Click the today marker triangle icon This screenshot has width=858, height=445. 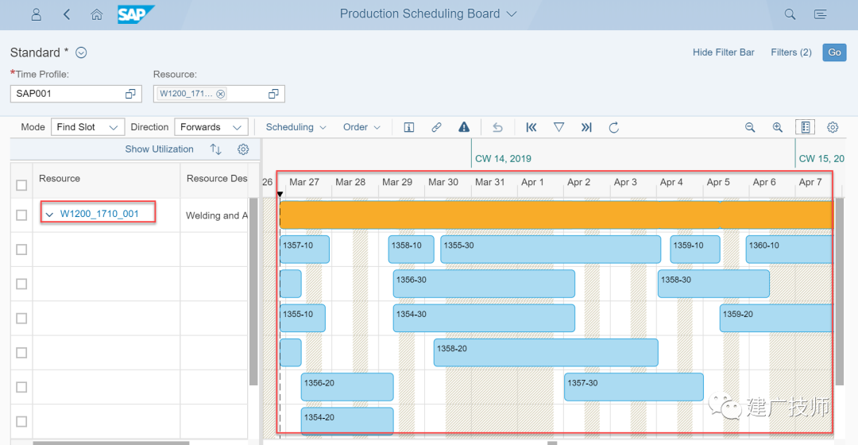coord(558,127)
